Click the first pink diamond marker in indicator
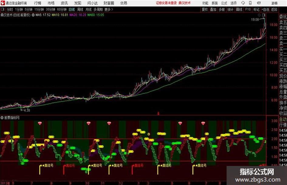The image size is (287, 185). [x=40, y=123]
